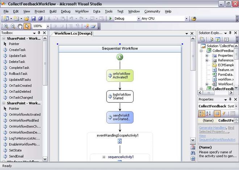Toggle Categorized view in Properties panel
Viewport: 239px width, 170px height.
click(x=201, y=114)
